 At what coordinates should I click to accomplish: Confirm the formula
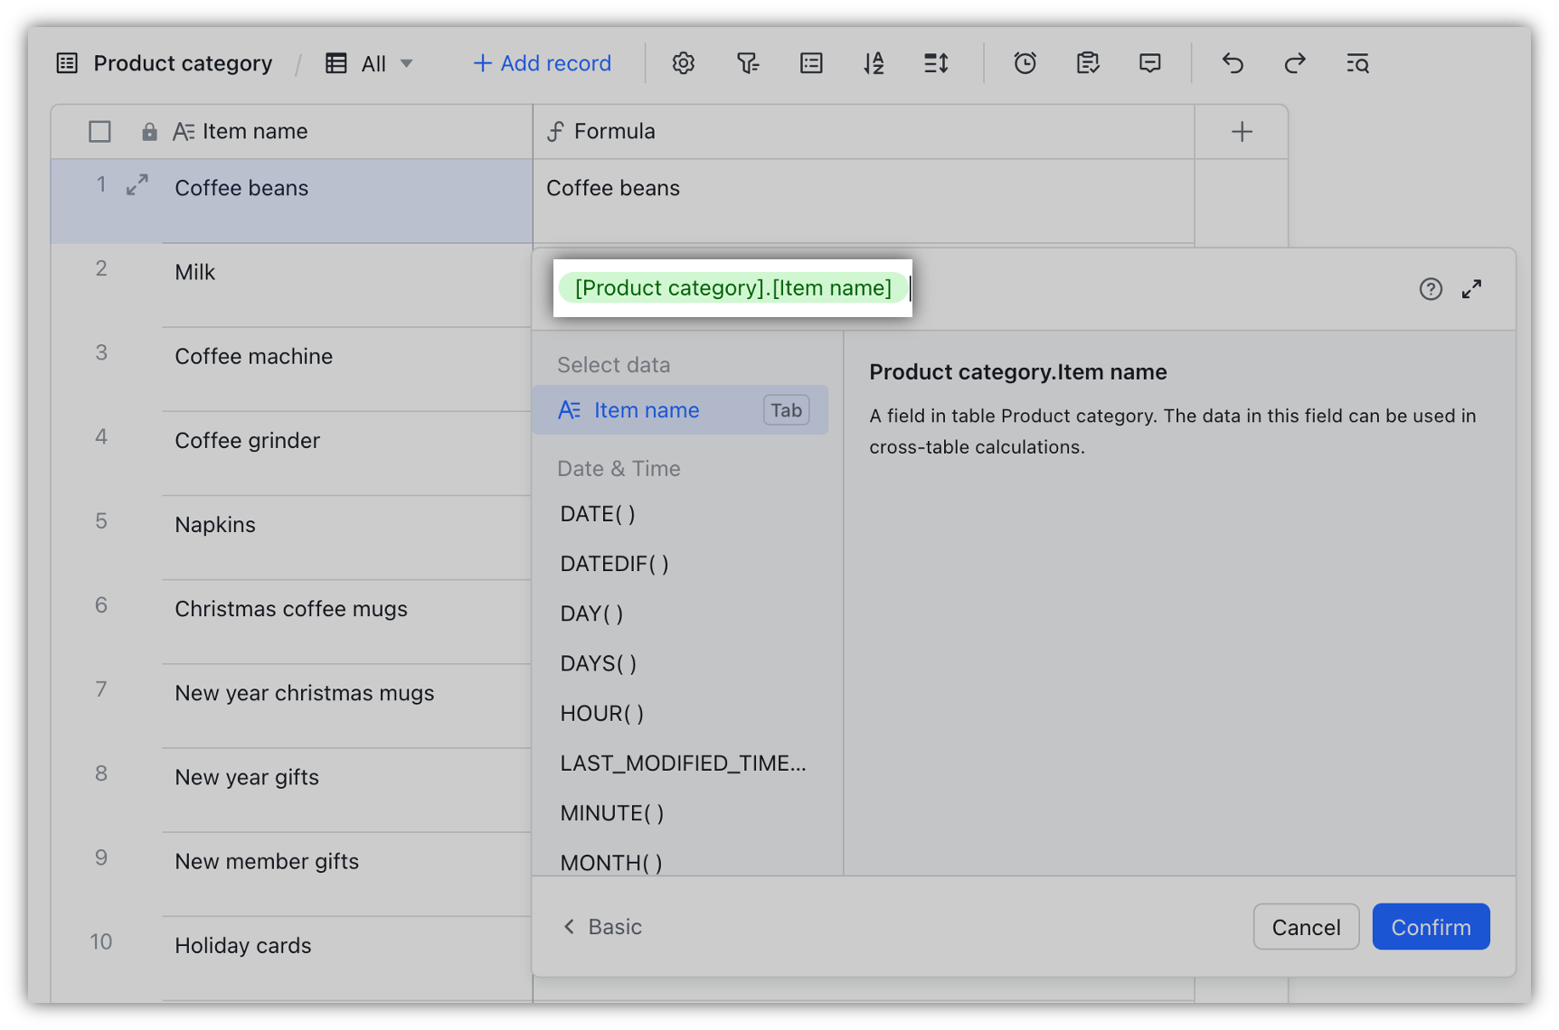[1431, 927]
